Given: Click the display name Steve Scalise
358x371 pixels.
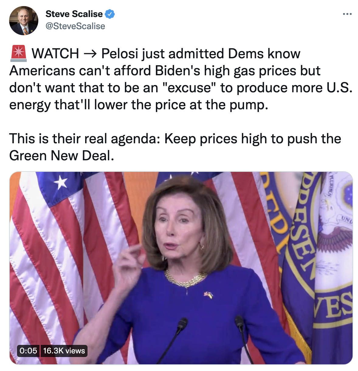Looking at the screenshot, I should [x=74, y=14].
